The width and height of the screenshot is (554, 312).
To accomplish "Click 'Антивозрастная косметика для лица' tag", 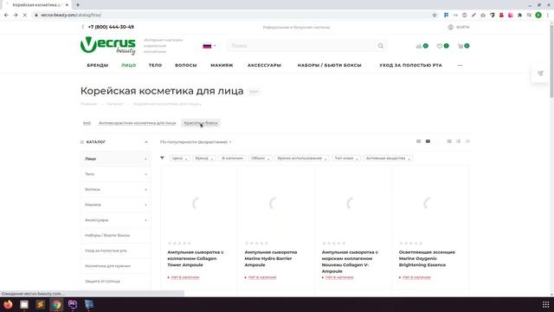I will coord(137,123).
